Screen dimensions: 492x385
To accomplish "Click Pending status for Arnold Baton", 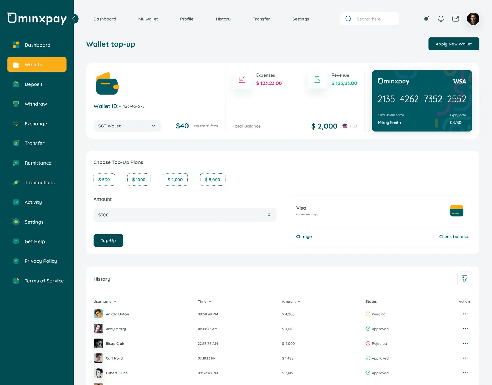I will coord(376,314).
